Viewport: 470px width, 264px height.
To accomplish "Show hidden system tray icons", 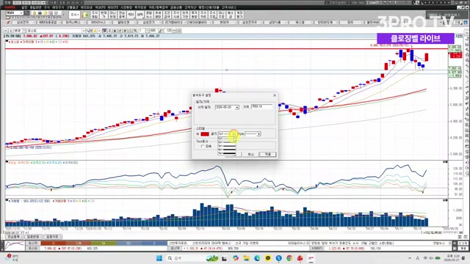I will pyautogui.click(x=410, y=258).
